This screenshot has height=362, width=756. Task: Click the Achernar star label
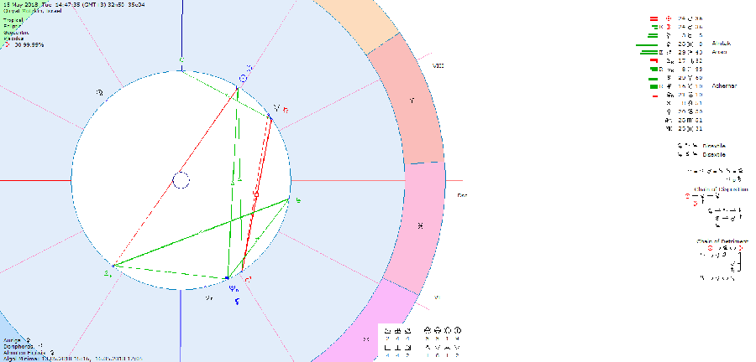click(x=724, y=85)
